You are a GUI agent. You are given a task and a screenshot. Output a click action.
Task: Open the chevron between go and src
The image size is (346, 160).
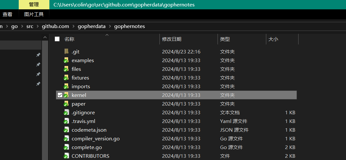tap(22, 26)
